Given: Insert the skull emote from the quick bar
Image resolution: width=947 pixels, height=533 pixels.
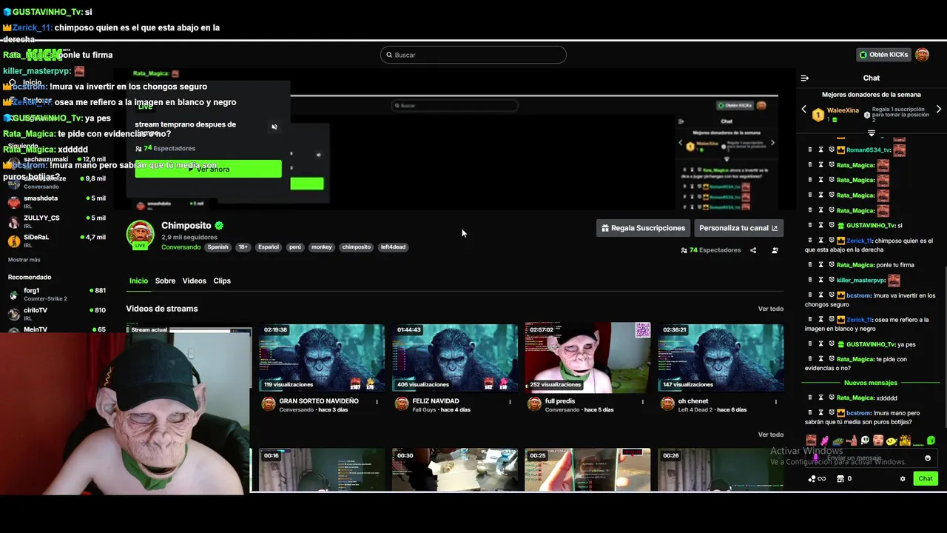Looking at the screenshot, I should pos(864,440).
